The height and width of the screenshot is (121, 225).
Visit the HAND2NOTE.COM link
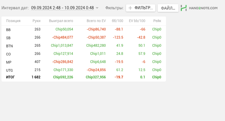click(203, 8)
